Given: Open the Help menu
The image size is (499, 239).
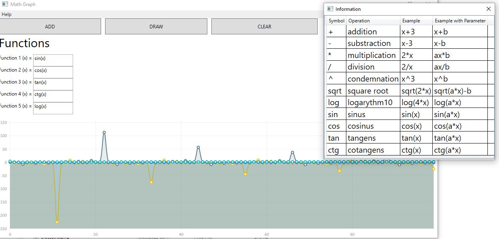Looking at the screenshot, I should tap(6, 14).
